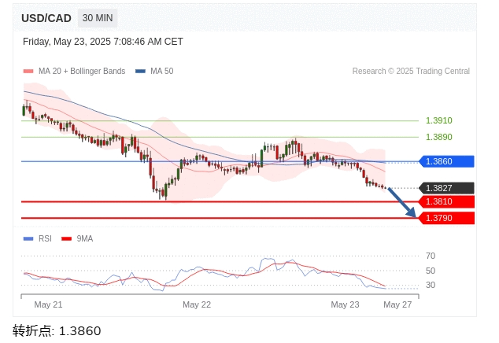This screenshot has height=343, width=499.
Task: Click the red 1.3810 support price tag
Action: (x=446, y=201)
